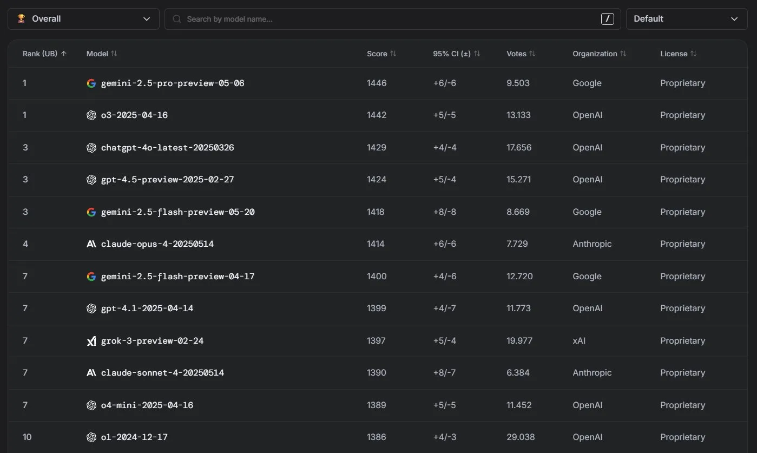
Task: Open model o3-2025-04-16
Action: coord(134,115)
